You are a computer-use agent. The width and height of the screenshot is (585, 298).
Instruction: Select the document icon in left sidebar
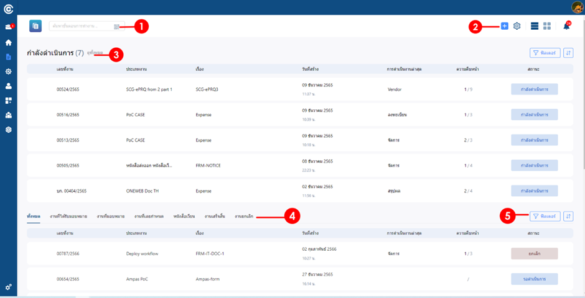pos(8,56)
